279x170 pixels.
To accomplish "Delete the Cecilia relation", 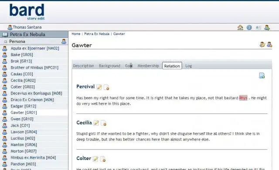I will click(103, 123).
